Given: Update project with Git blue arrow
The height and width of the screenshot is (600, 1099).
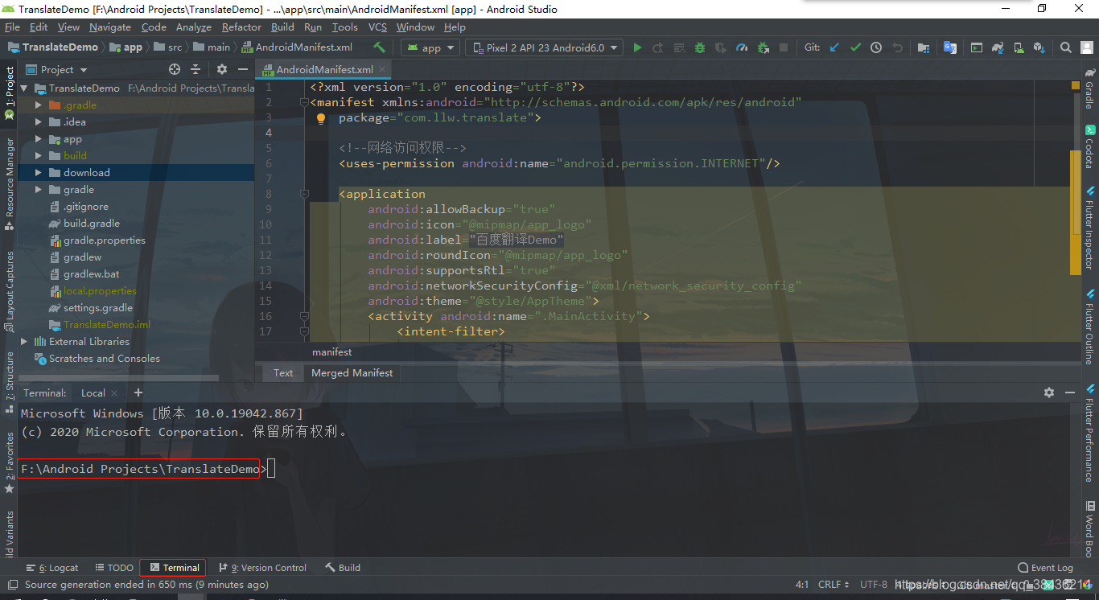Looking at the screenshot, I should (x=834, y=47).
